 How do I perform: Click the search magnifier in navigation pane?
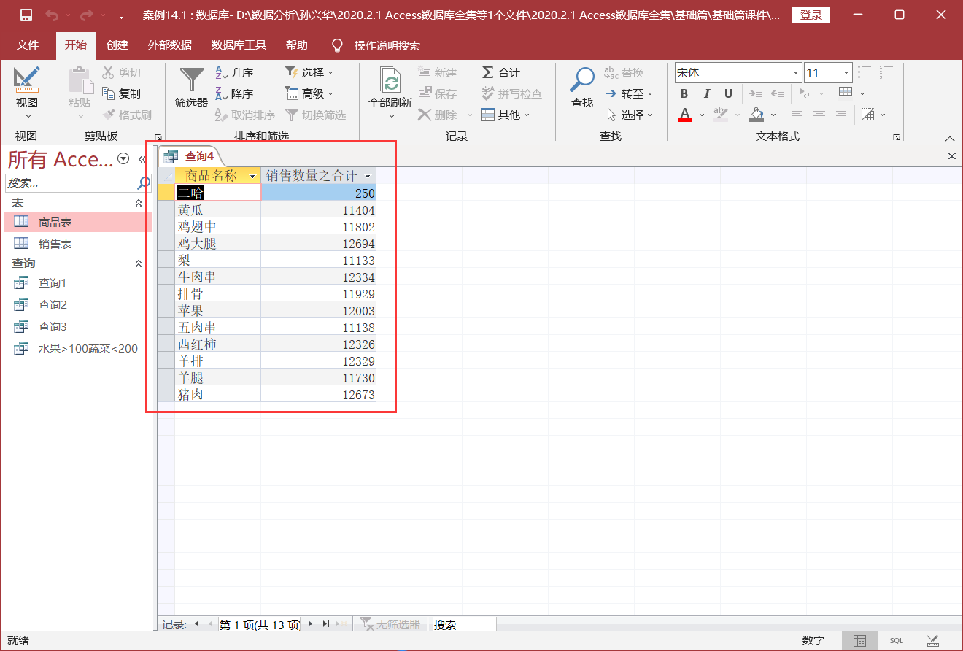pos(144,182)
